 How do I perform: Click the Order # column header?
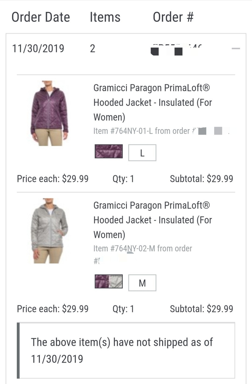(173, 17)
